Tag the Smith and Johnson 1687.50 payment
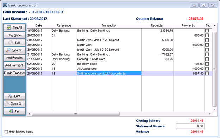Image resolution: width=220 pixels, height=138 pixels. (207, 74)
